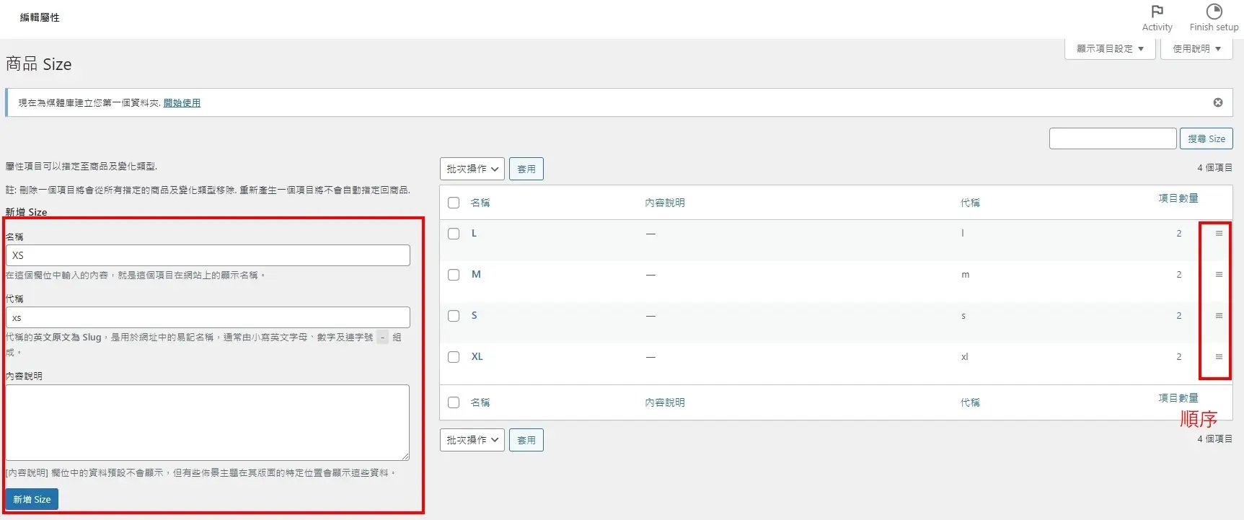The image size is (1244, 520).
Task: Toggle the select-all checkbox in table header
Action: tap(454, 203)
